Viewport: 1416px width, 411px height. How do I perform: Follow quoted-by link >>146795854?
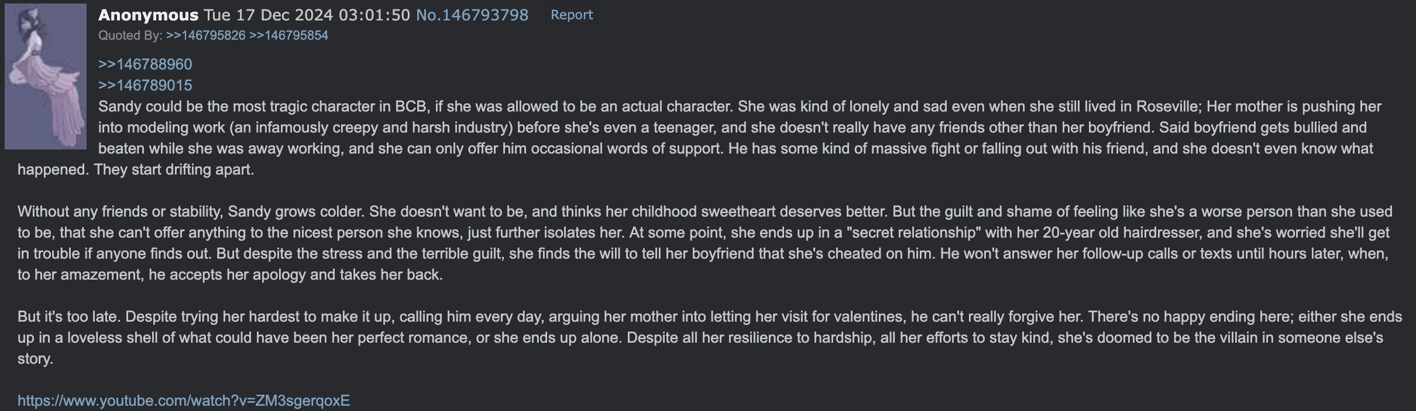click(289, 35)
